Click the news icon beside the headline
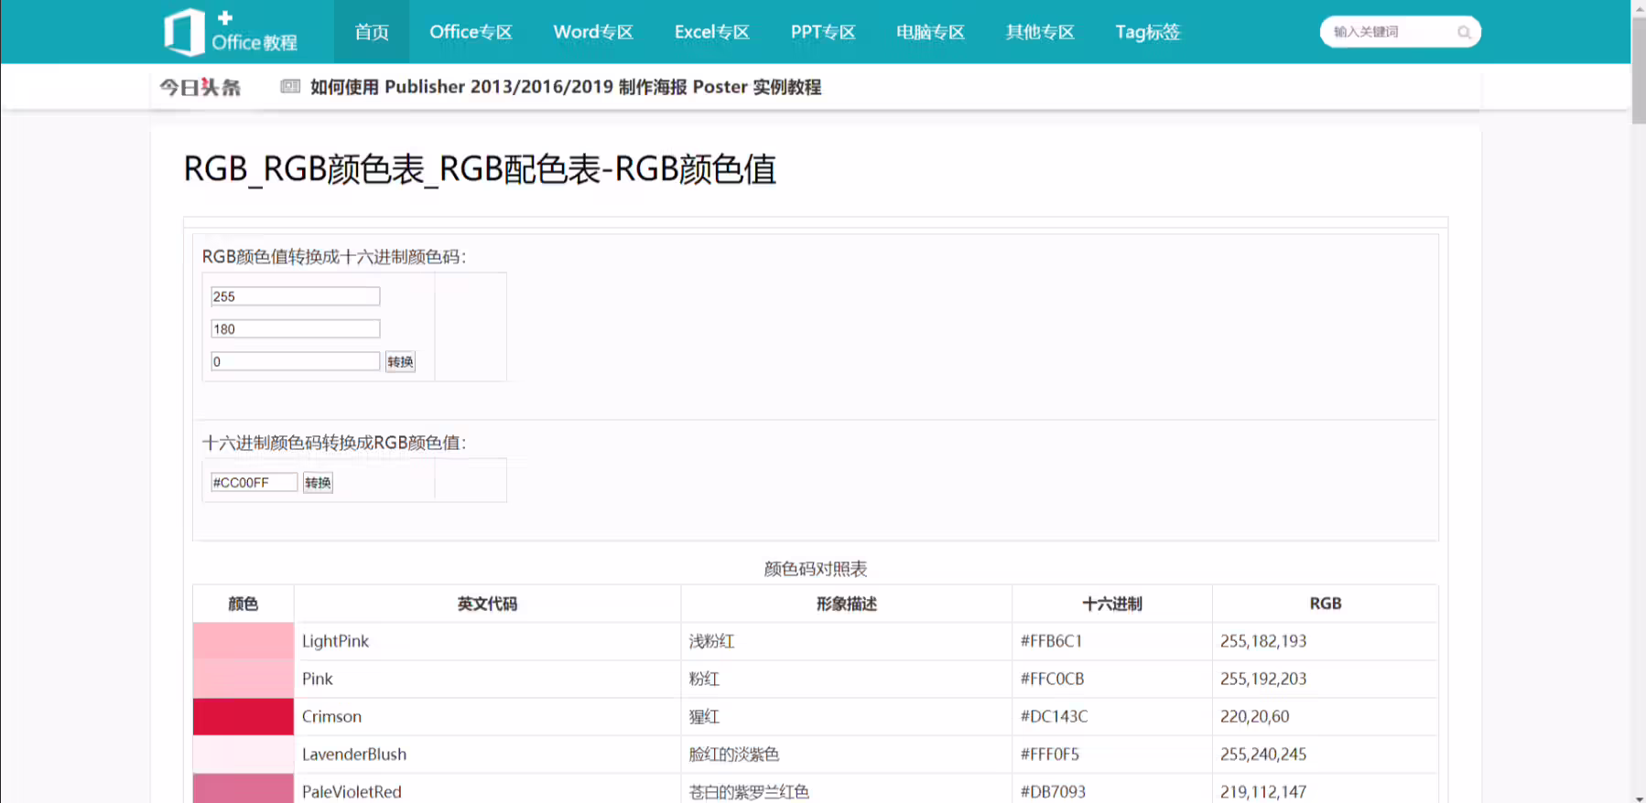Screen dimensions: 1646x803 click(x=290, y=86)
